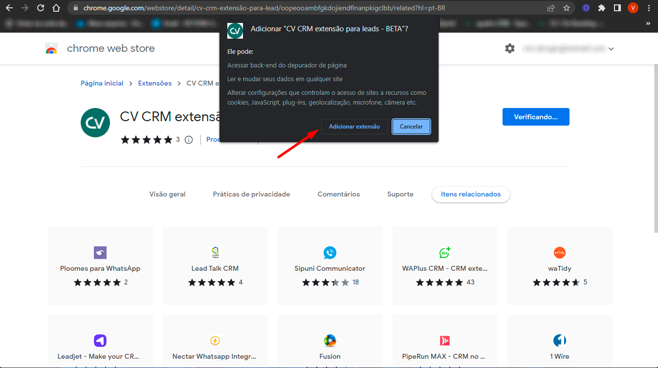
Task: Click the browser forward arrow
Action: click(25, 8)
